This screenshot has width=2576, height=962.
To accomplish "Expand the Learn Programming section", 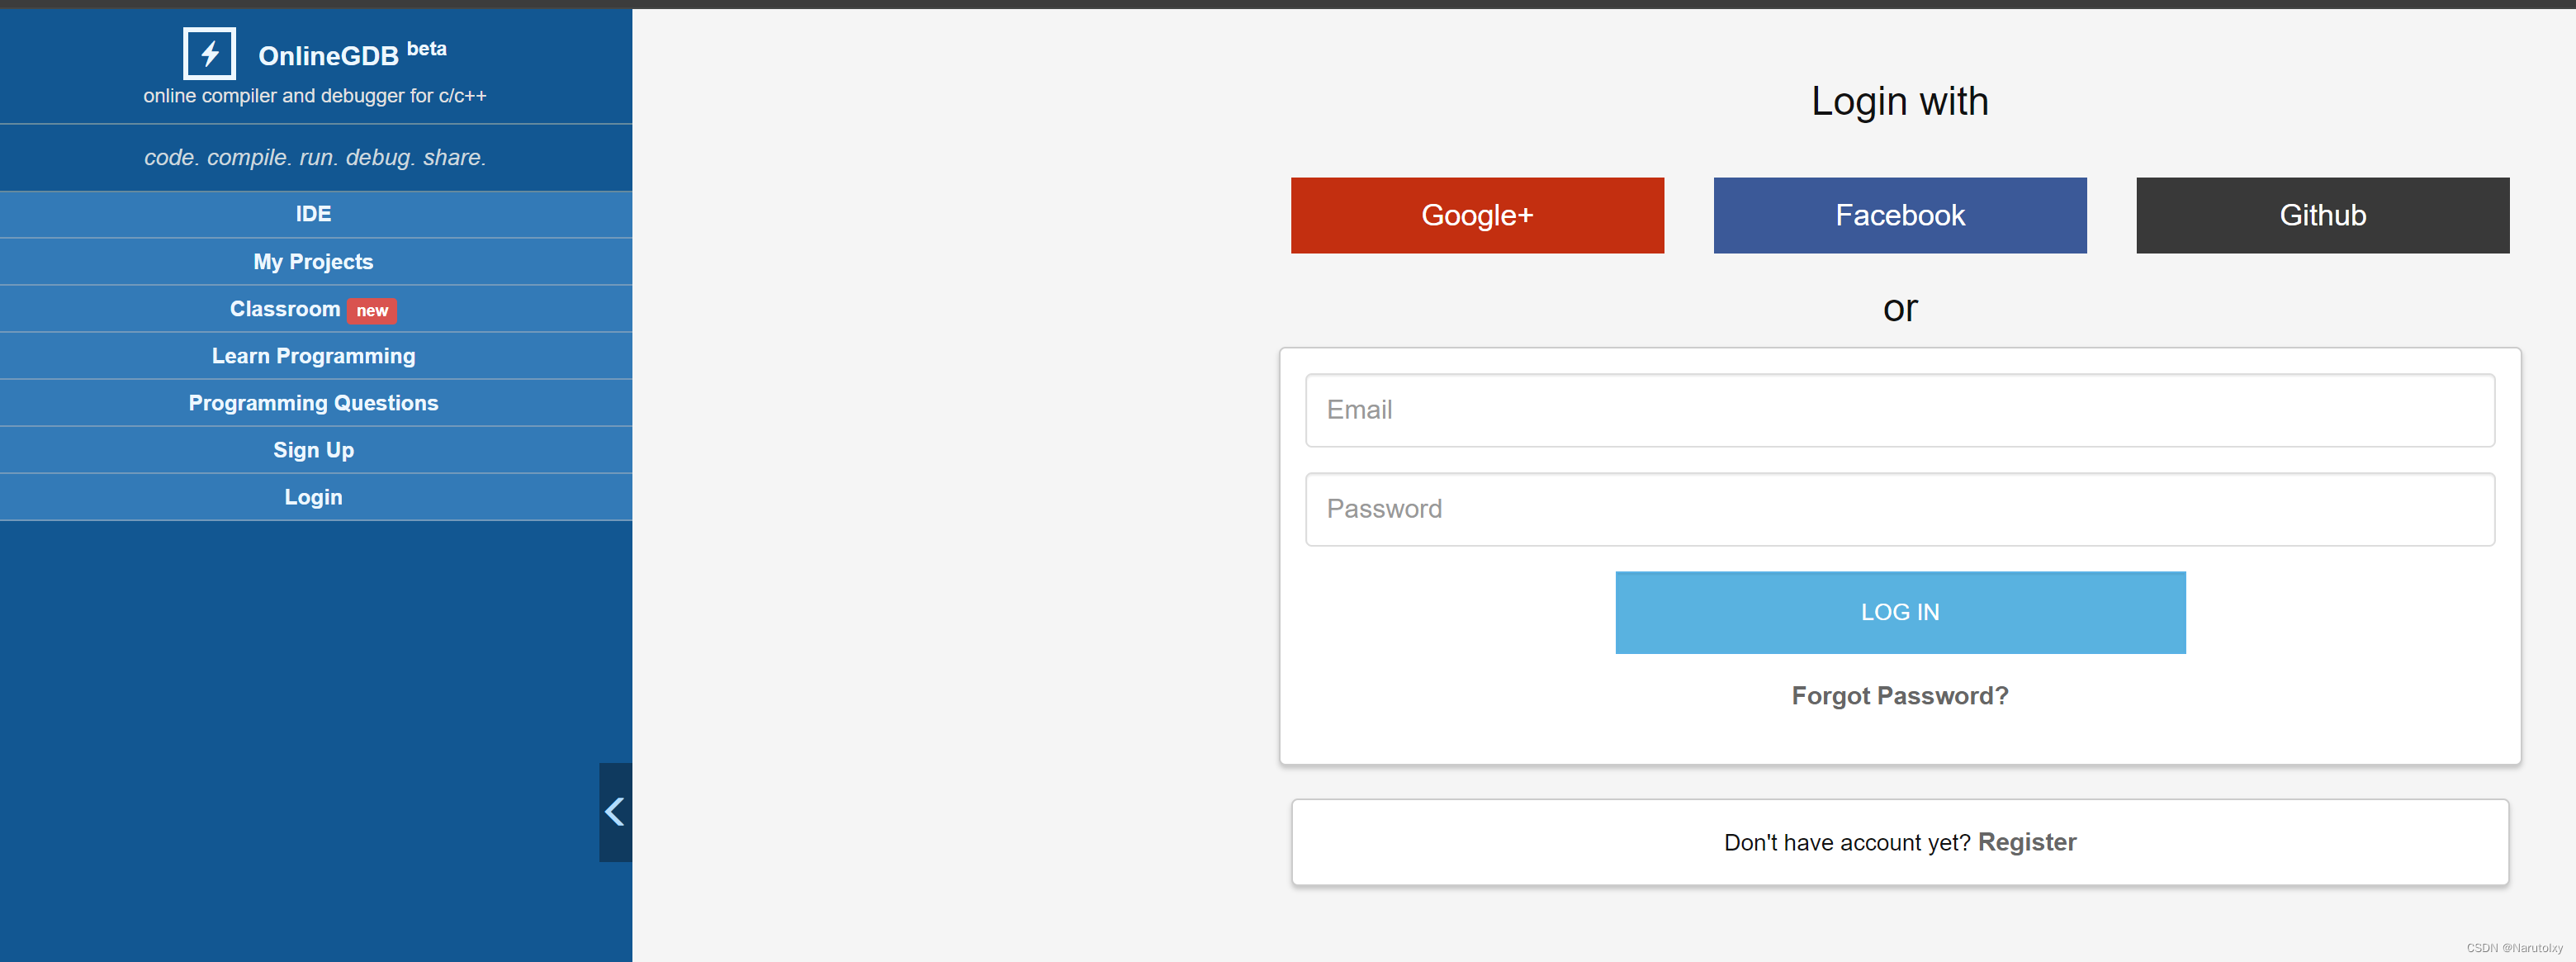I will (x=312, y=355).
